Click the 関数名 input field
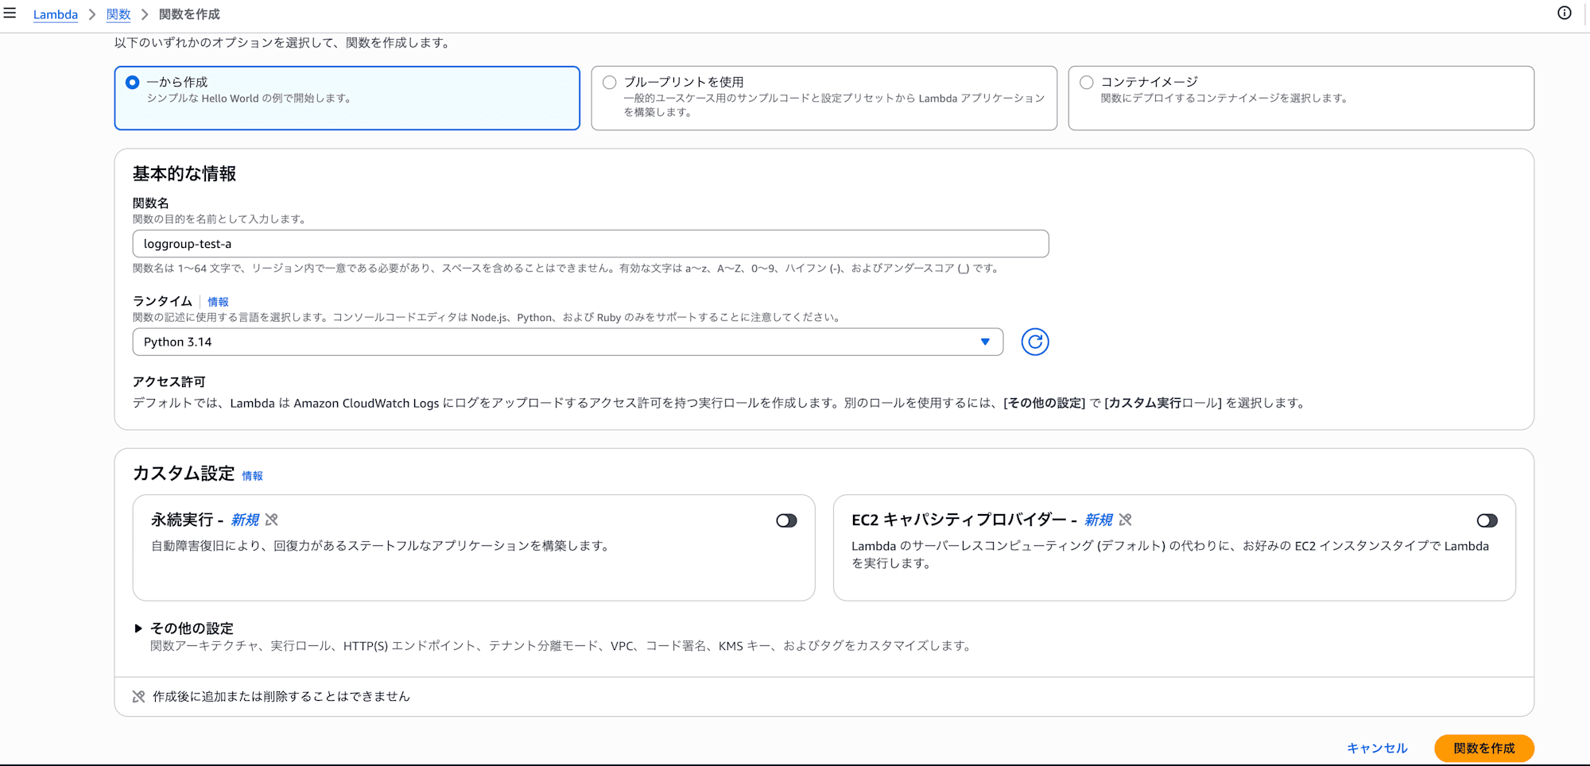Screen dimensions: 1590x766 [x=591, y=244]
